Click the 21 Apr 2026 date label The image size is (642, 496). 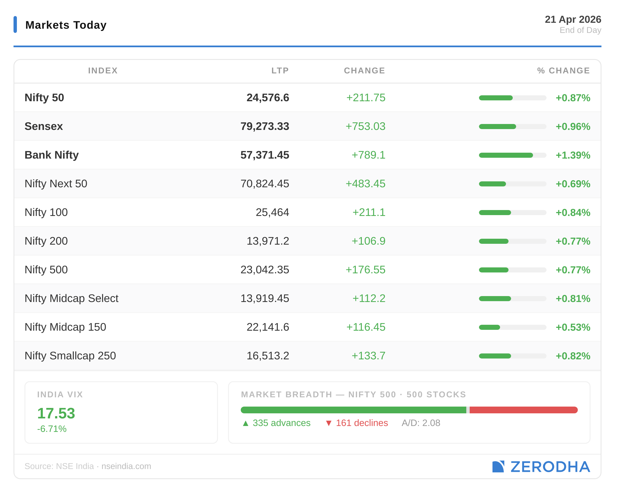573,19
